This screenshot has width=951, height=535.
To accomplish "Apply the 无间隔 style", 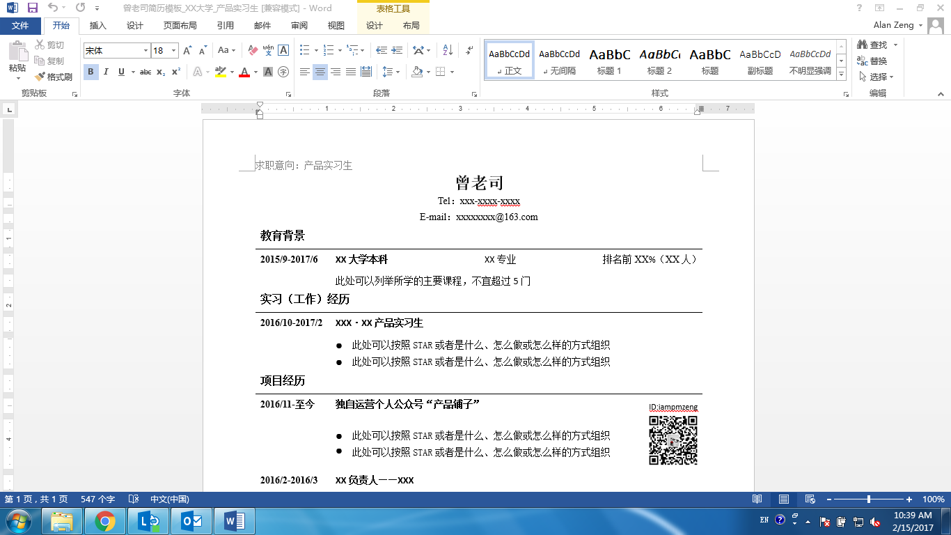I will click(560, 61).
